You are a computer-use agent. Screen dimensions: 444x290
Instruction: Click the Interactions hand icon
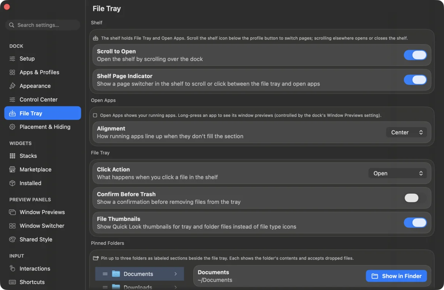tap(13, 269)
